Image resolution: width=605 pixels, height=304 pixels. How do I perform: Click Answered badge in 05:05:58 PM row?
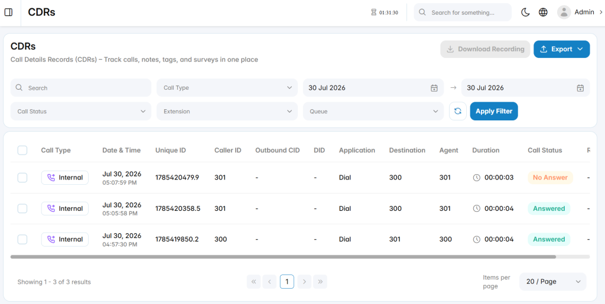point(549,208)
